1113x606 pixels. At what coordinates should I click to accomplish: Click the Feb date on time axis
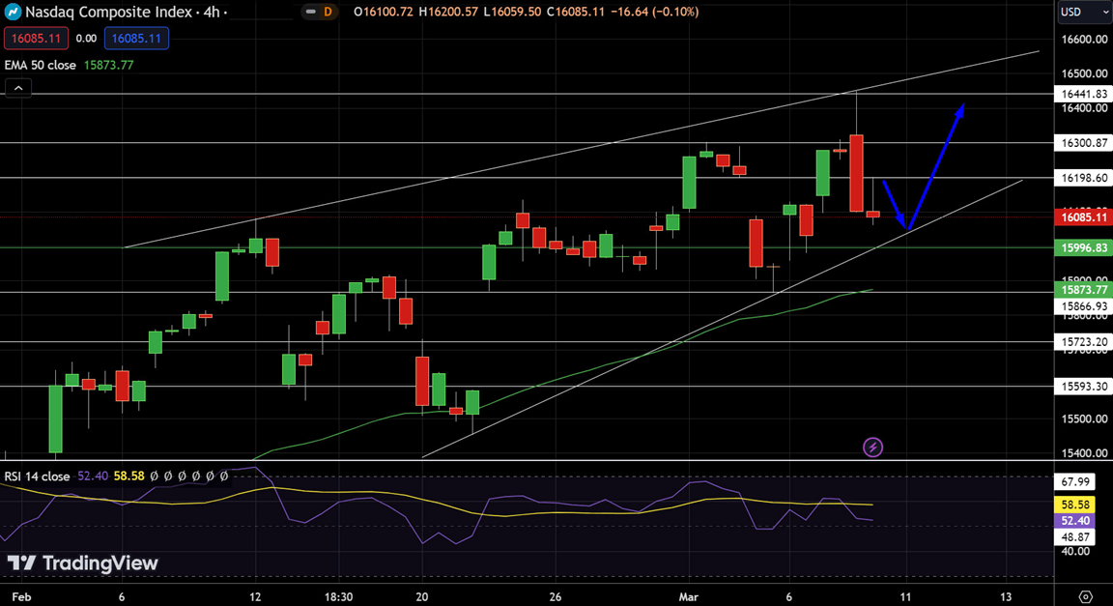point(21,596)
